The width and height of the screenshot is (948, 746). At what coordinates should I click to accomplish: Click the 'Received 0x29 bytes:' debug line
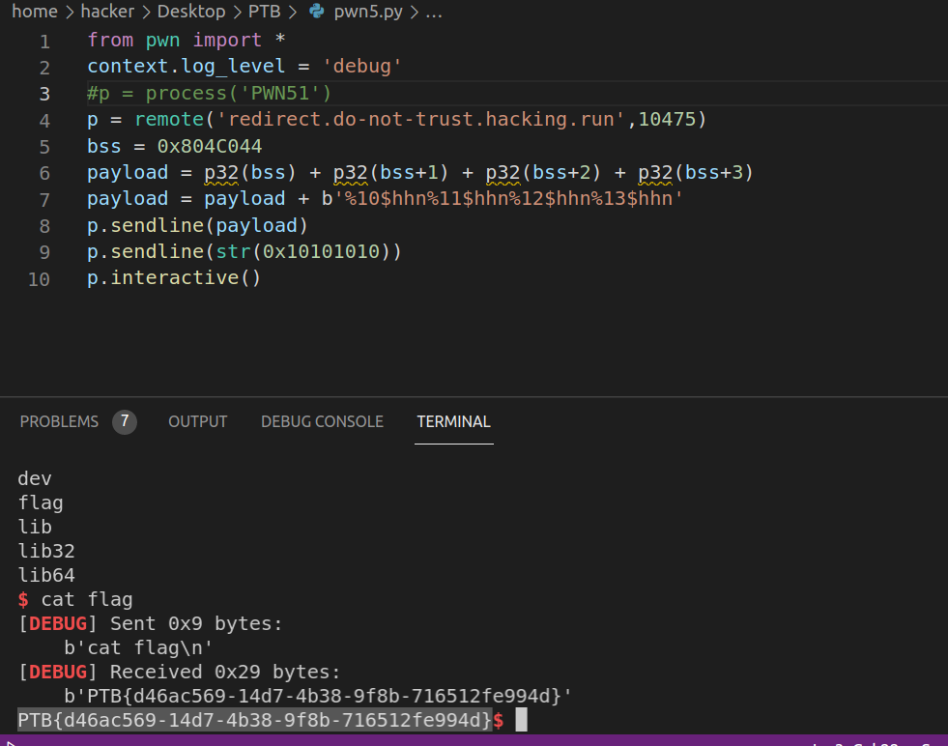tap(225, 673)
